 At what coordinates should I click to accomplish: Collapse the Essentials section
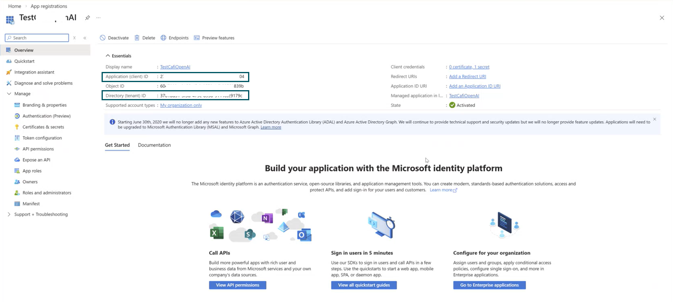tap(108, 56)
